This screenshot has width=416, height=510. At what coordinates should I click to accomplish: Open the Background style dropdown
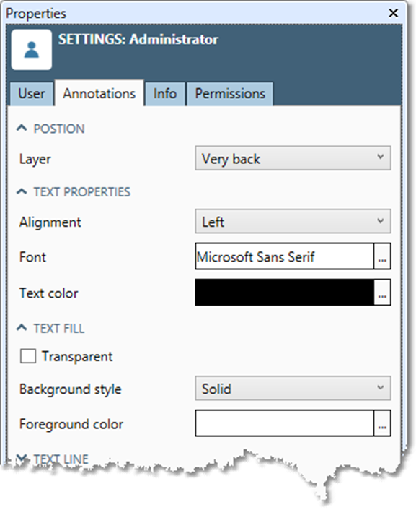(293, 389)
